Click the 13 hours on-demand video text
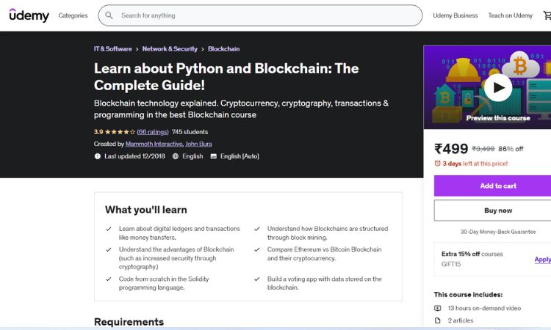Image resolution: width=551 pixels, height=330 pixels. [x=484, y=308]
